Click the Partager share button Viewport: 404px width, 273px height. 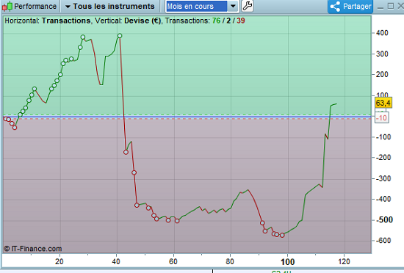coord(350,6)
